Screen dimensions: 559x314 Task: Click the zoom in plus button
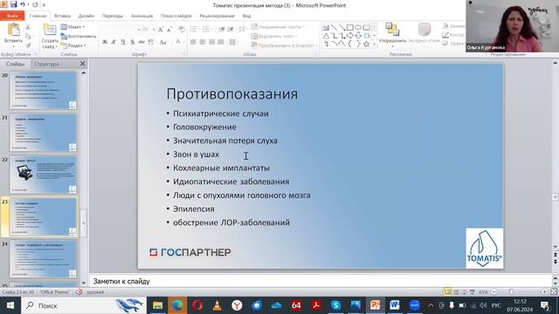tap(544, 292)
